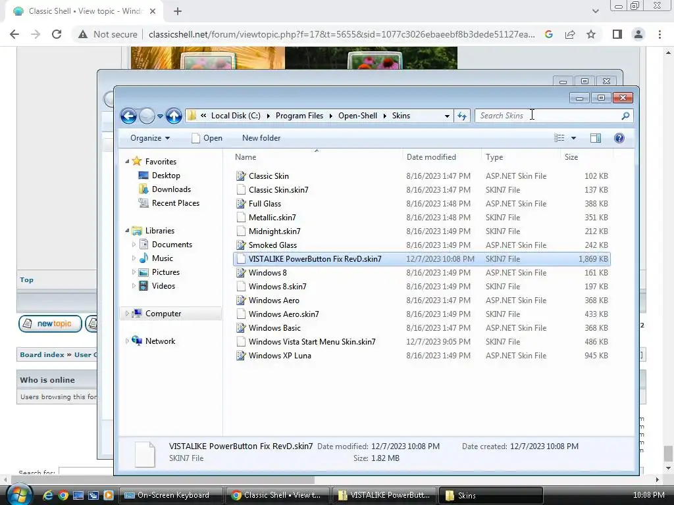Expand the Videos library

click(x=134, y=286)
